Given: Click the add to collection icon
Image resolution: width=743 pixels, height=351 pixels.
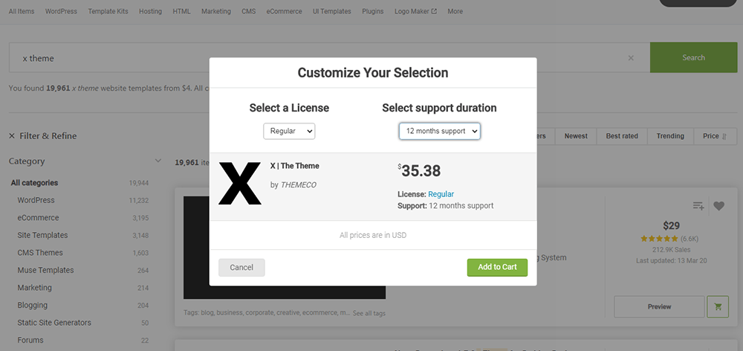Looking at the screenshot, I should (x=698, y=206).
